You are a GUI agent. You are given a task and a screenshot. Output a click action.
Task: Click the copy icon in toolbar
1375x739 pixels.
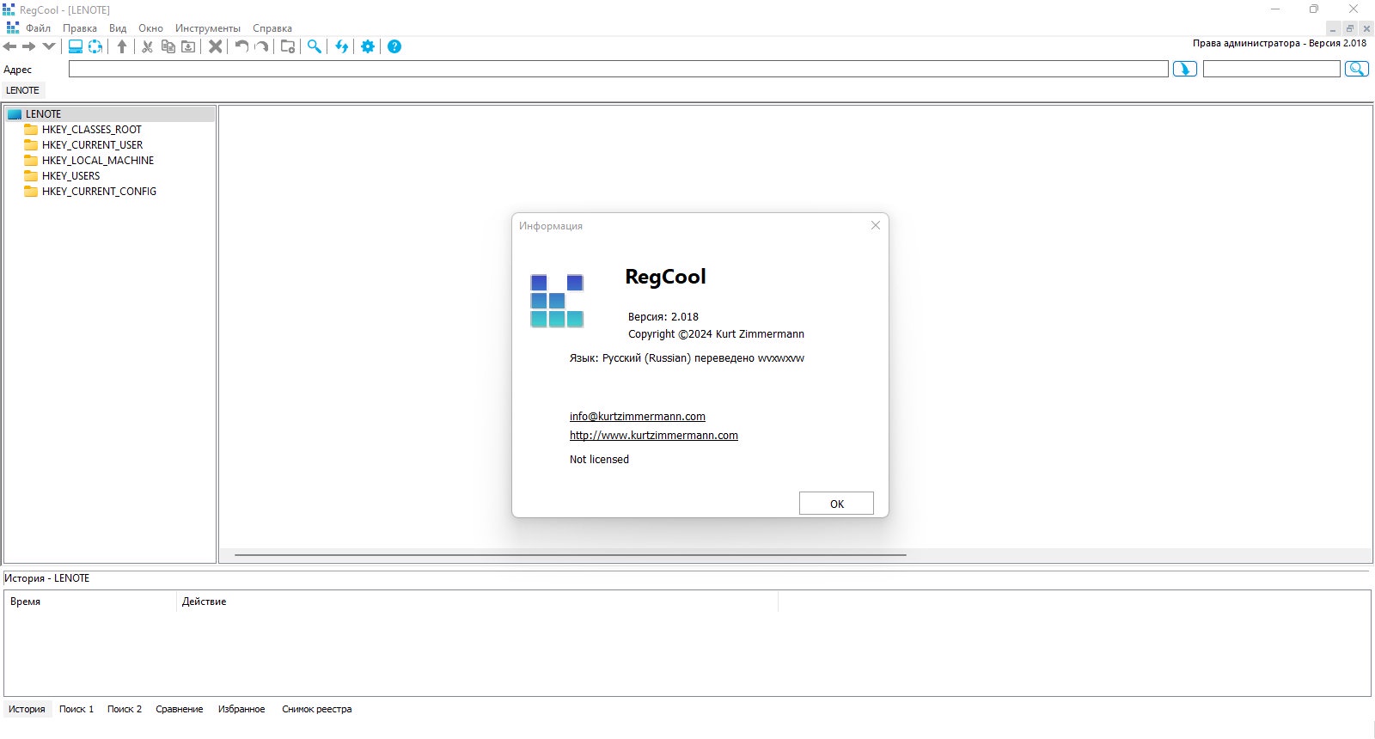pyautogui.click(x=168, y=46)
